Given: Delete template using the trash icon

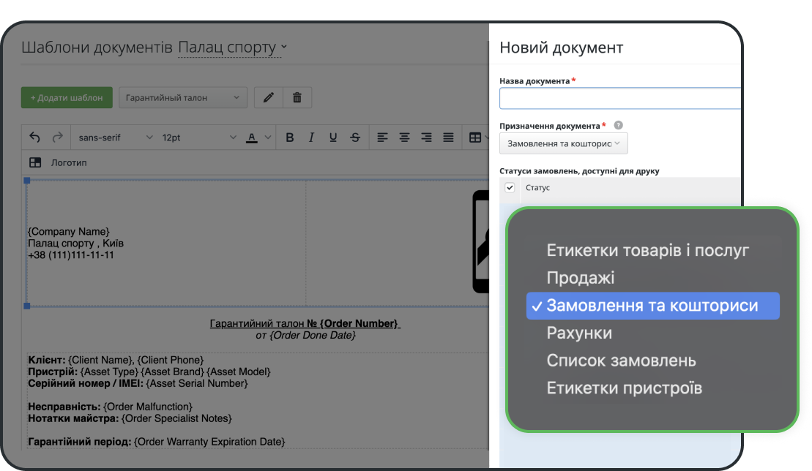Looking at the screenshot, I should (297, 97).
